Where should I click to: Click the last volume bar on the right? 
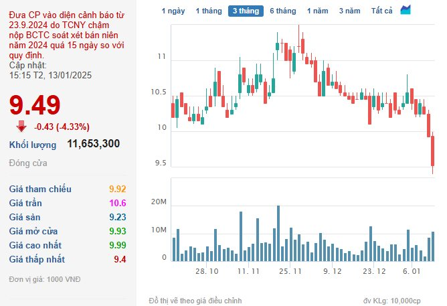pos(433,246)
